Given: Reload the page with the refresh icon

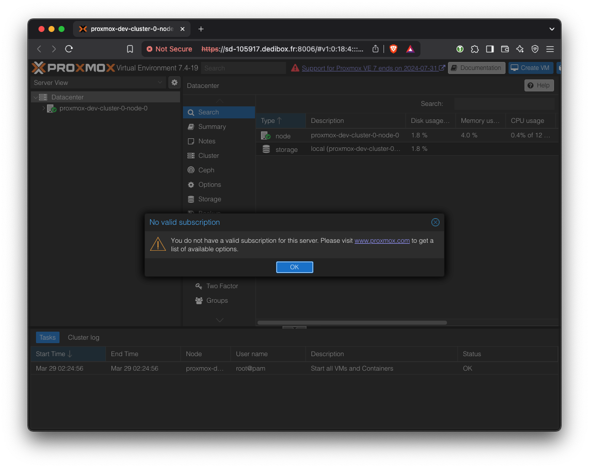Looking at the screenshot, I should point(69,49).
